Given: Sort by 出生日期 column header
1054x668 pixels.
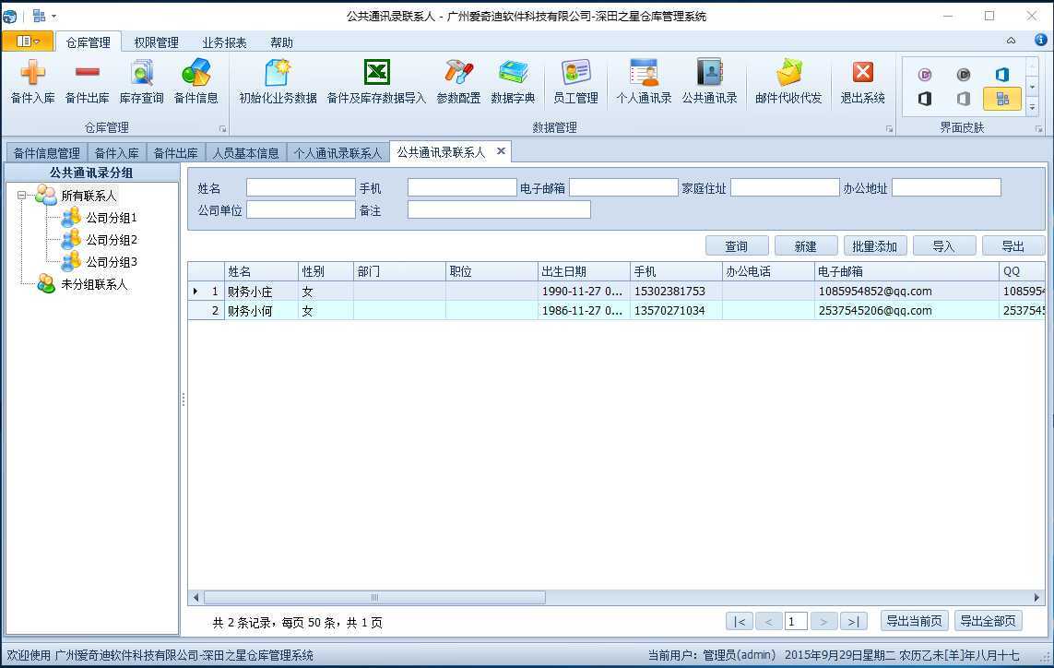Looking at the screenshot, I should pyautogui.click(x=584, y=272).
